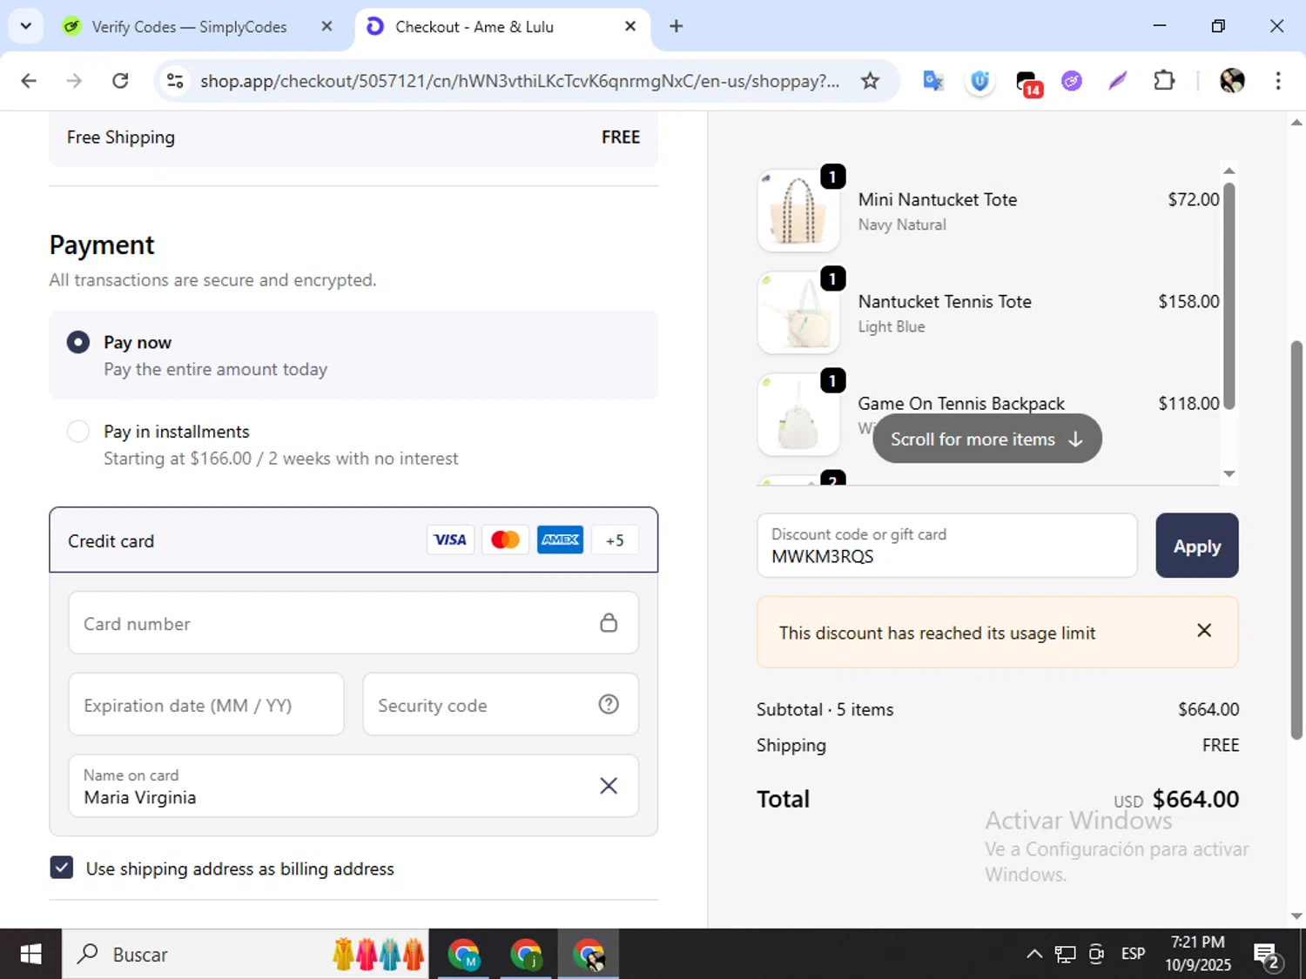Apply the discount code
This screenshot has width=1306, height=979.
(1197, 546)
